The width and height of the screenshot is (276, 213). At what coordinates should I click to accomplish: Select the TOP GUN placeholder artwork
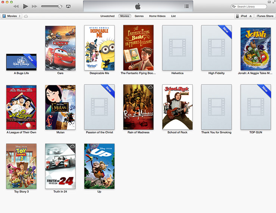pos(255,107)
